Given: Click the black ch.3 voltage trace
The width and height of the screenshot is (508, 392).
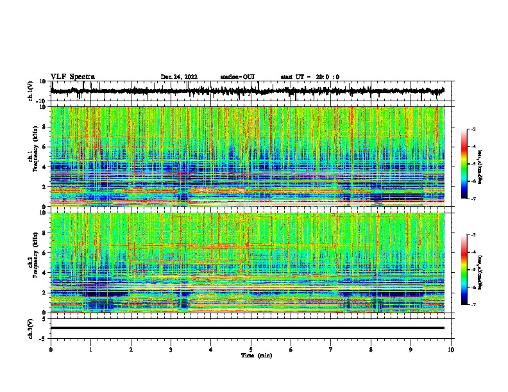Looking at the screenshot, I should point(247,328).
